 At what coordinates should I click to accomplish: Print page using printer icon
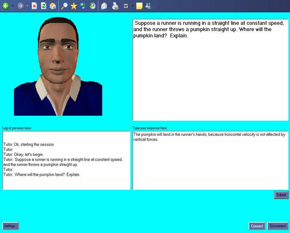[116, 6]
